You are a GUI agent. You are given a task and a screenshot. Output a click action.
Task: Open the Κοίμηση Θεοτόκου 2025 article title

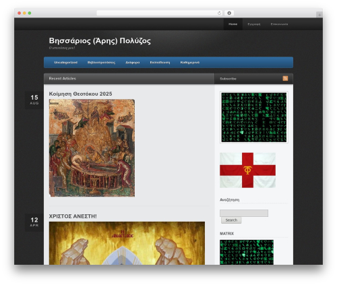80,94
